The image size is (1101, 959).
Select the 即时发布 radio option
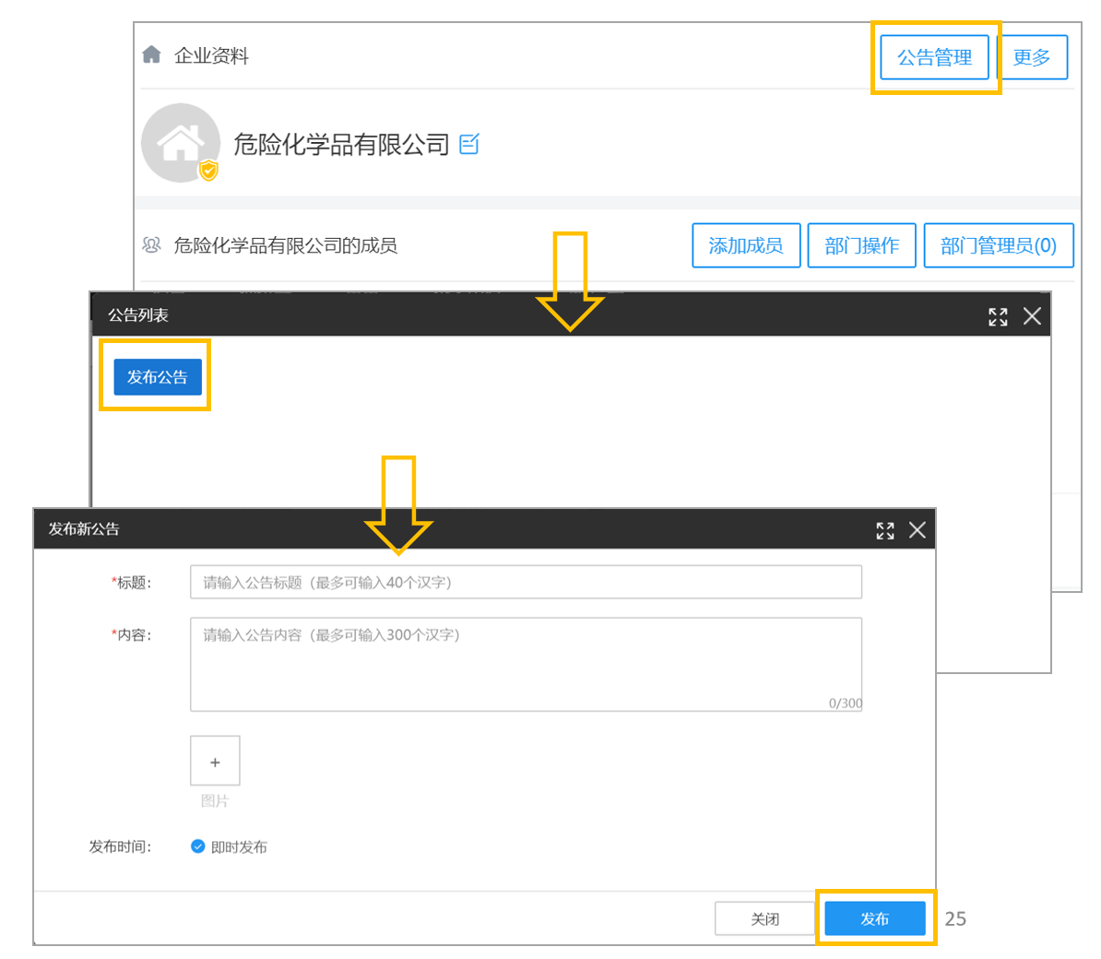(x=198, y=847)
